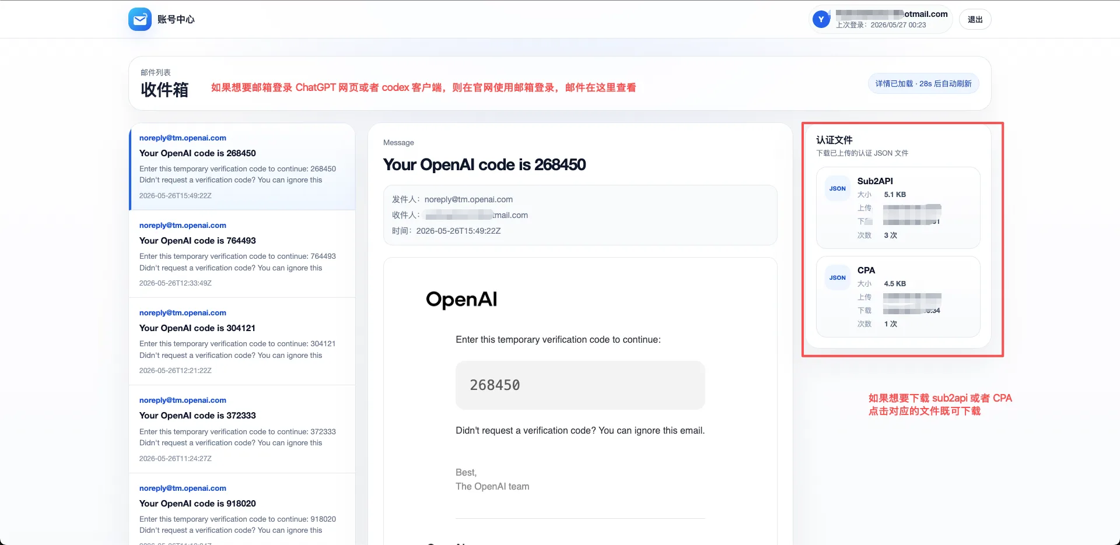Viewport: 1120px width, 545px height.
Task: Open the email with code 372333
Action: [x=242, y=429]
